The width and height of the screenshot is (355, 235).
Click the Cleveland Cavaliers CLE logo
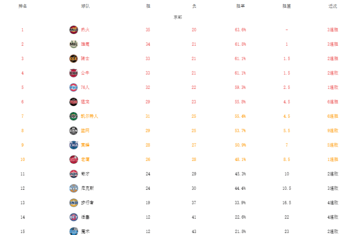74,58
